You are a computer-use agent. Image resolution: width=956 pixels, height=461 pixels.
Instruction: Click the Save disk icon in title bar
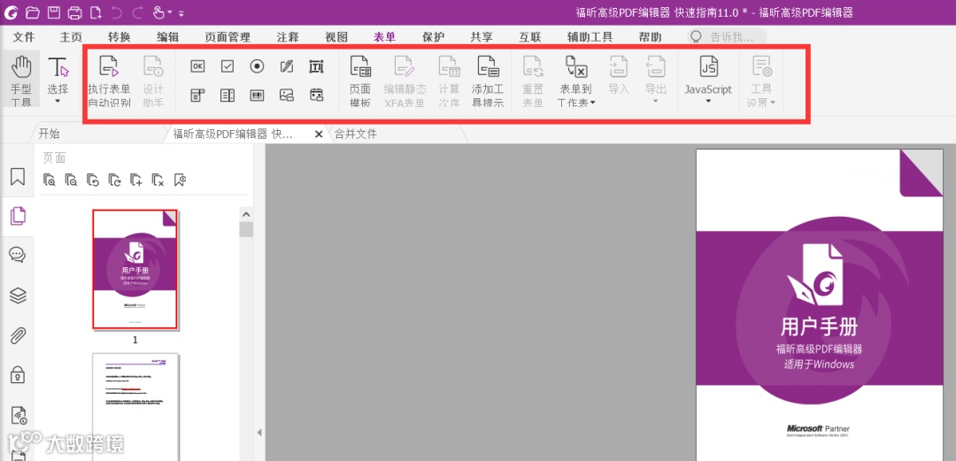(x=54, y=12)
